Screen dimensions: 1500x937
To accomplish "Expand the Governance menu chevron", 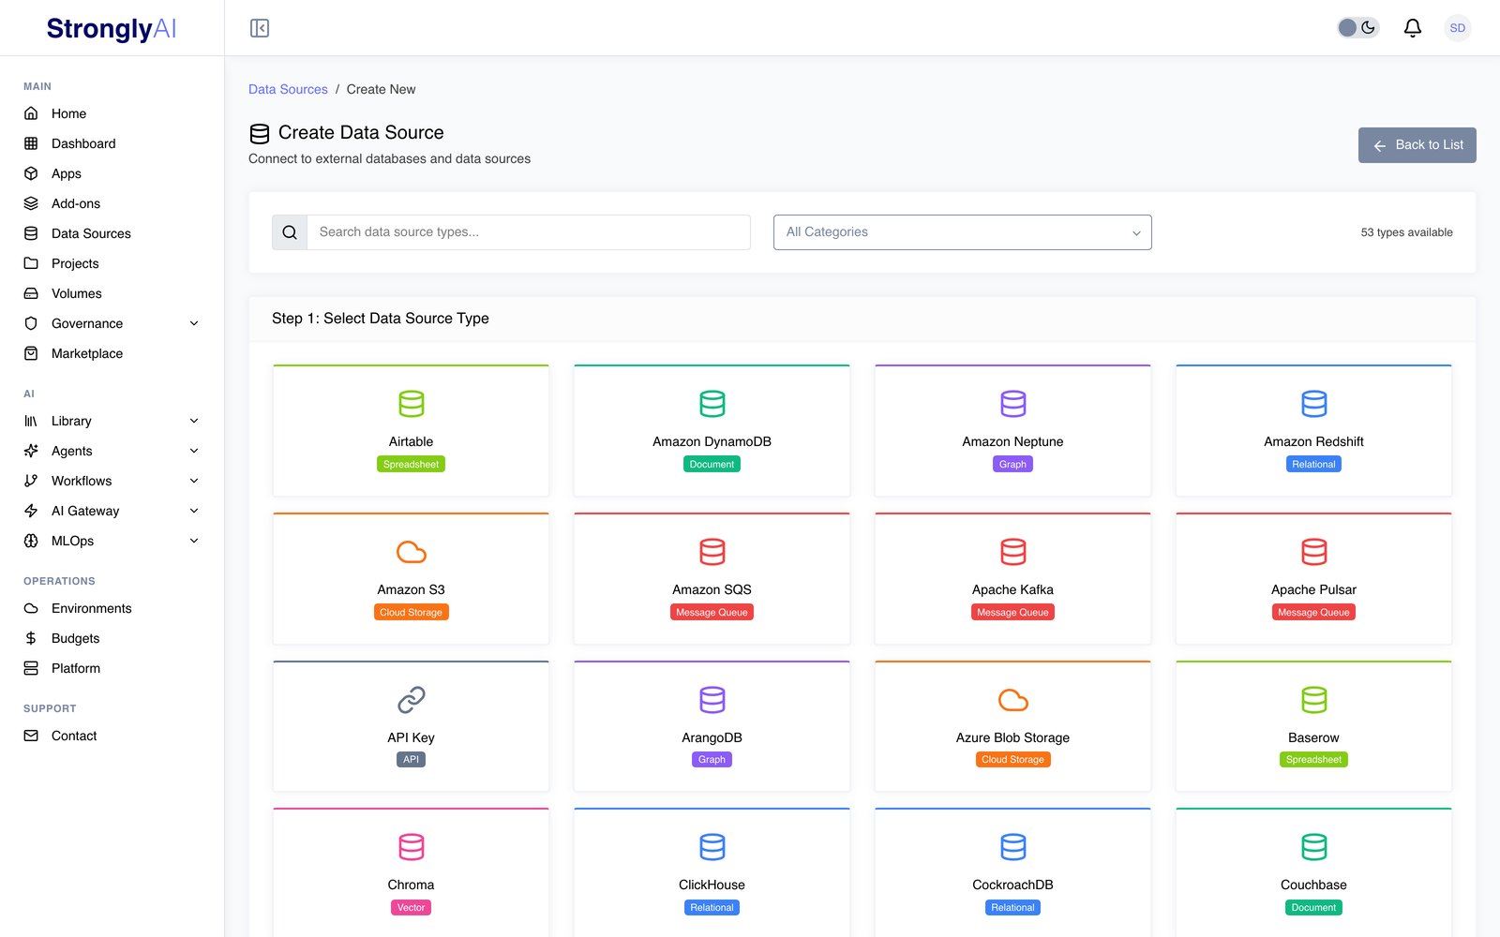I will [194, 323].
